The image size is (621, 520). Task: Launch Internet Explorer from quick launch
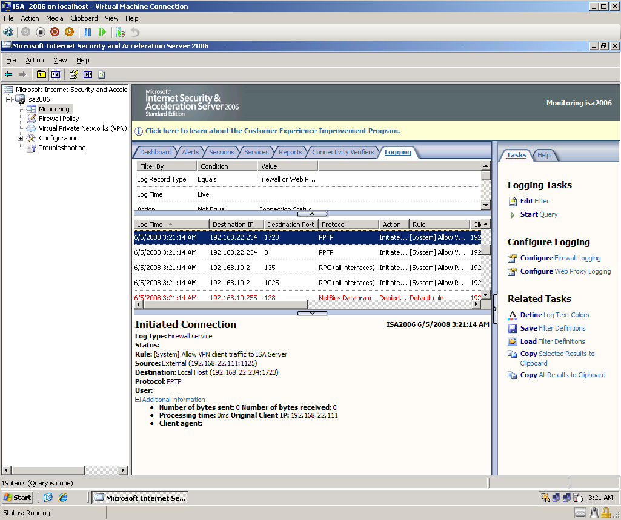click(63, 498)
